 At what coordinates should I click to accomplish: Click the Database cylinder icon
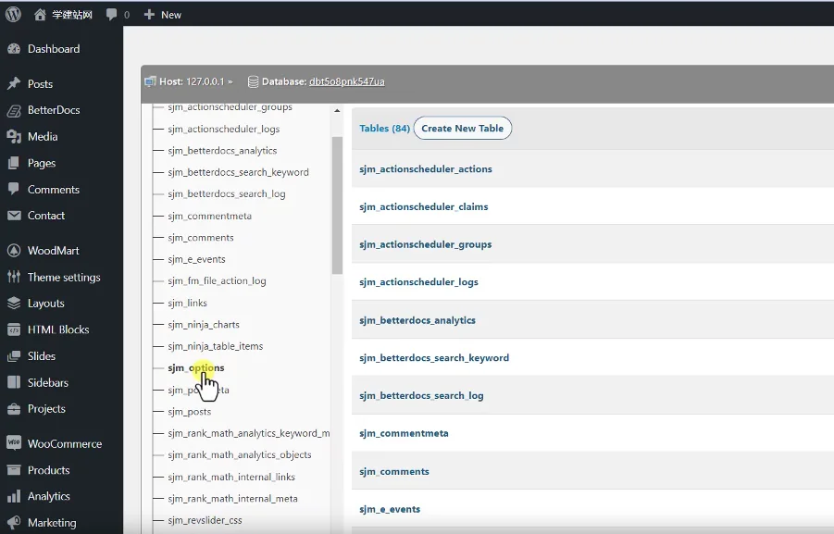click(x=254, y=81)
